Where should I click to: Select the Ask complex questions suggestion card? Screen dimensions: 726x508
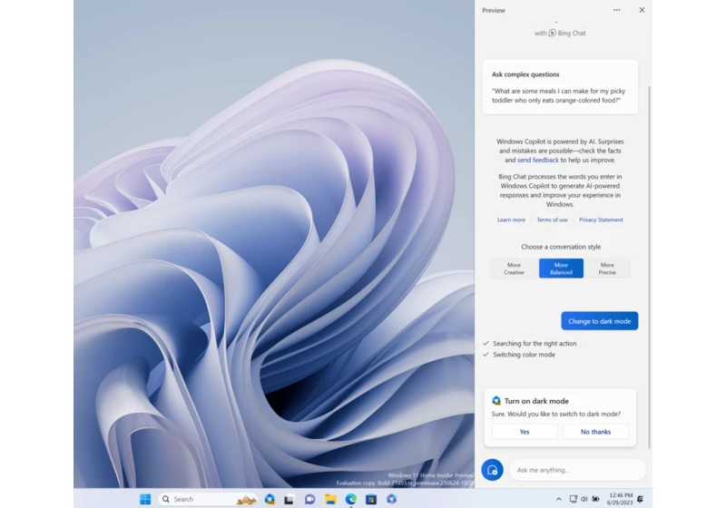click(x=560, y=87)
